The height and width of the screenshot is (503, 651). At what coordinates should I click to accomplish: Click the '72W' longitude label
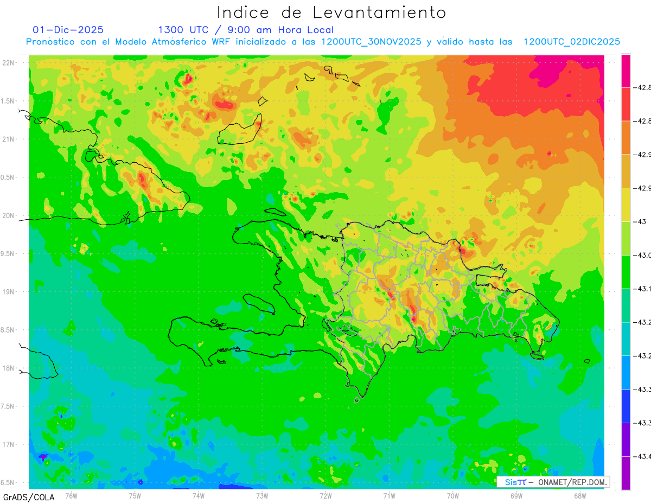point(325,495)
